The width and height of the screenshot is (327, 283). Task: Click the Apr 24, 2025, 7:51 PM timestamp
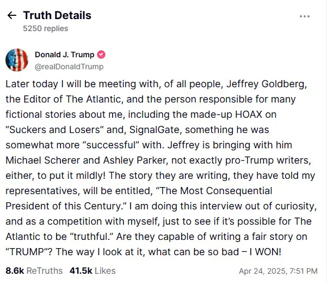(278, 271)
